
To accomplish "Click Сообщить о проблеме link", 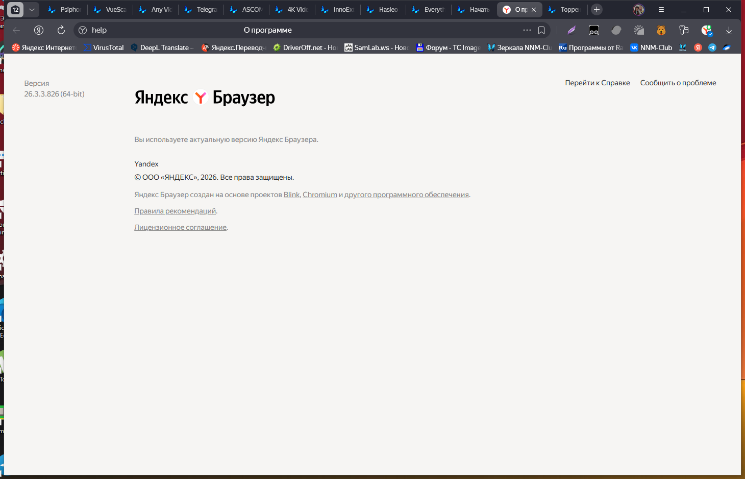I will coord(678,83).
